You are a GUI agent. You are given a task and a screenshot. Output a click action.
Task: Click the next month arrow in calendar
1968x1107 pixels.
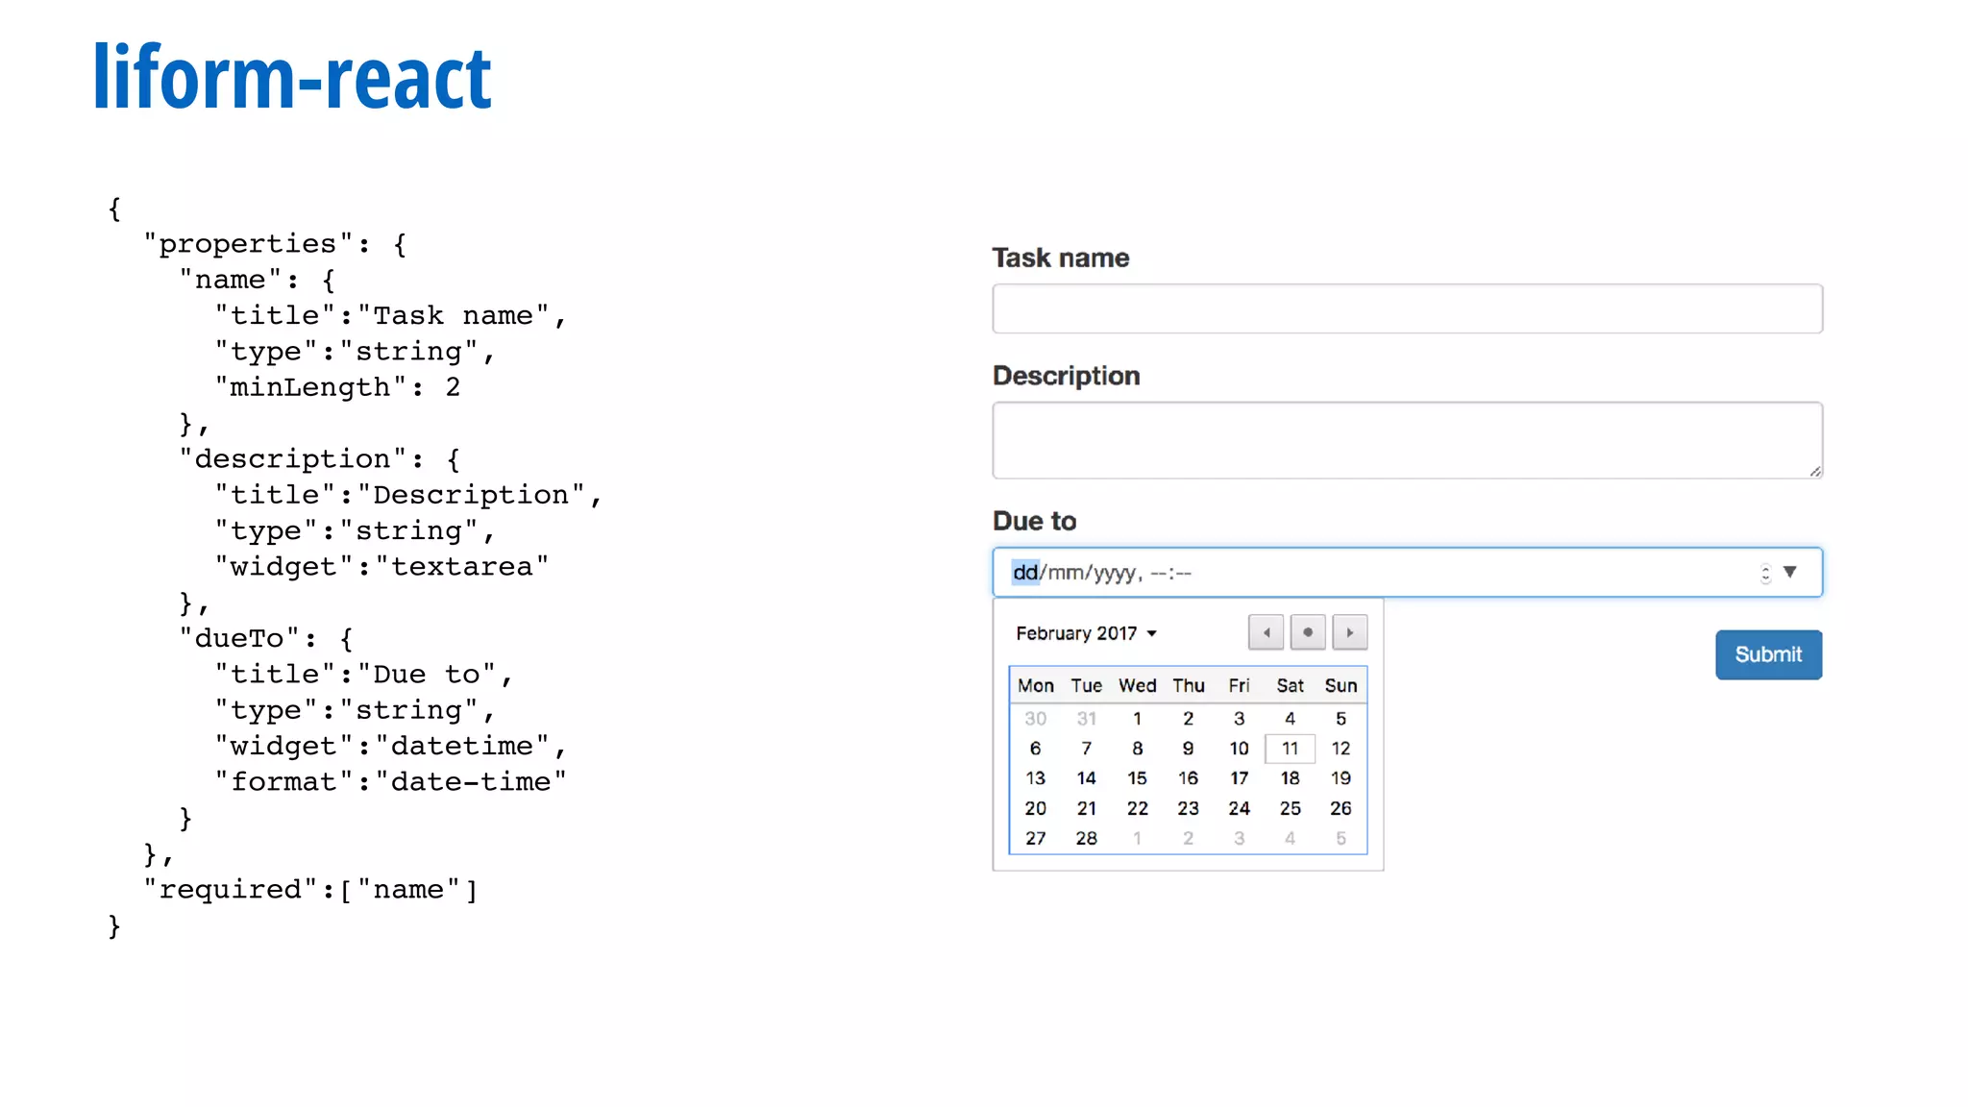[x=1350, y=632]
